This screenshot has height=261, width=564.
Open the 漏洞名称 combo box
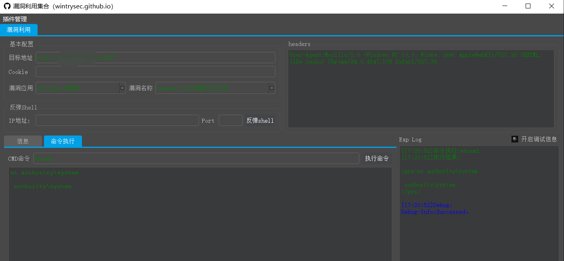(x=215, y=88)
